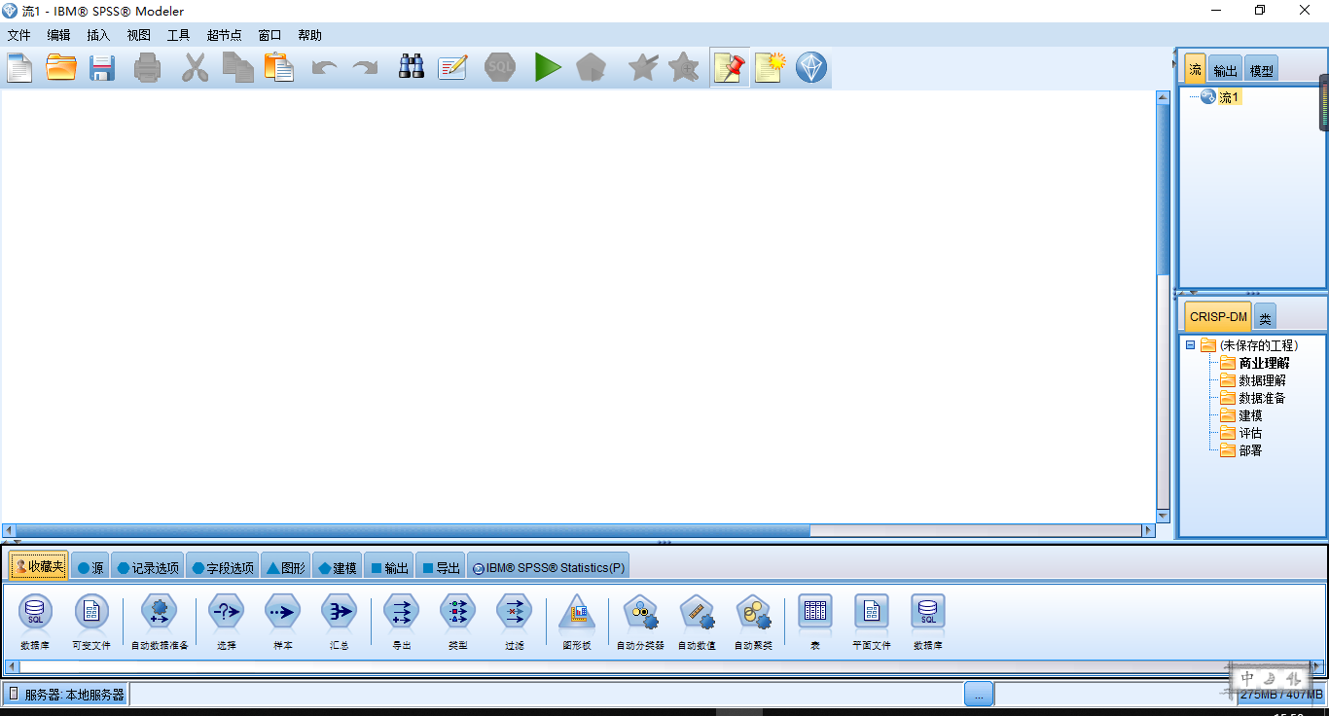Image resolution: width=1329 pixels, height=716 pixels.
Task: Open the 帮助 menu
Action: (x=310, y=35)
